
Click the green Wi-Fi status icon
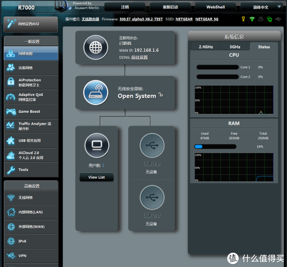252,19
